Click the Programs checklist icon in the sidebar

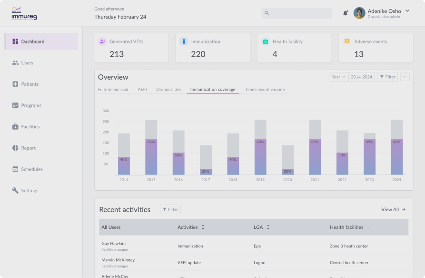15,105
